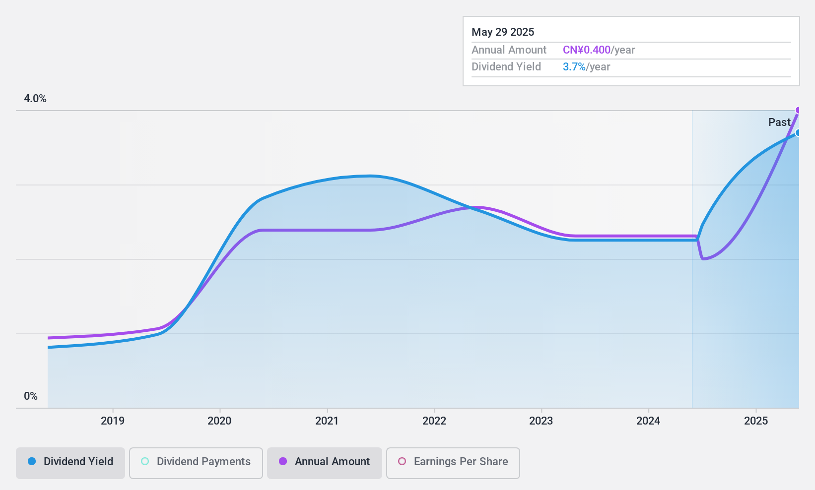Click the 2022 x-axis label
815x490 pixels.
[434, 421]
